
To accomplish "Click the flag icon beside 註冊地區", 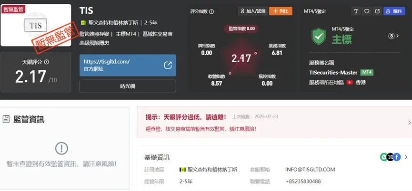I will click(x=182, y=170).
